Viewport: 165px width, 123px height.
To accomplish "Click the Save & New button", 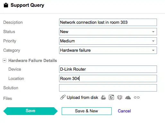I will tap(87, 111).
